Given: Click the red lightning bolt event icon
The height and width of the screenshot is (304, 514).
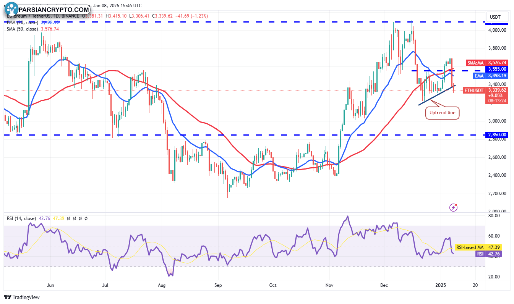Looking at the screenshot, I should [x=454, y=207].
